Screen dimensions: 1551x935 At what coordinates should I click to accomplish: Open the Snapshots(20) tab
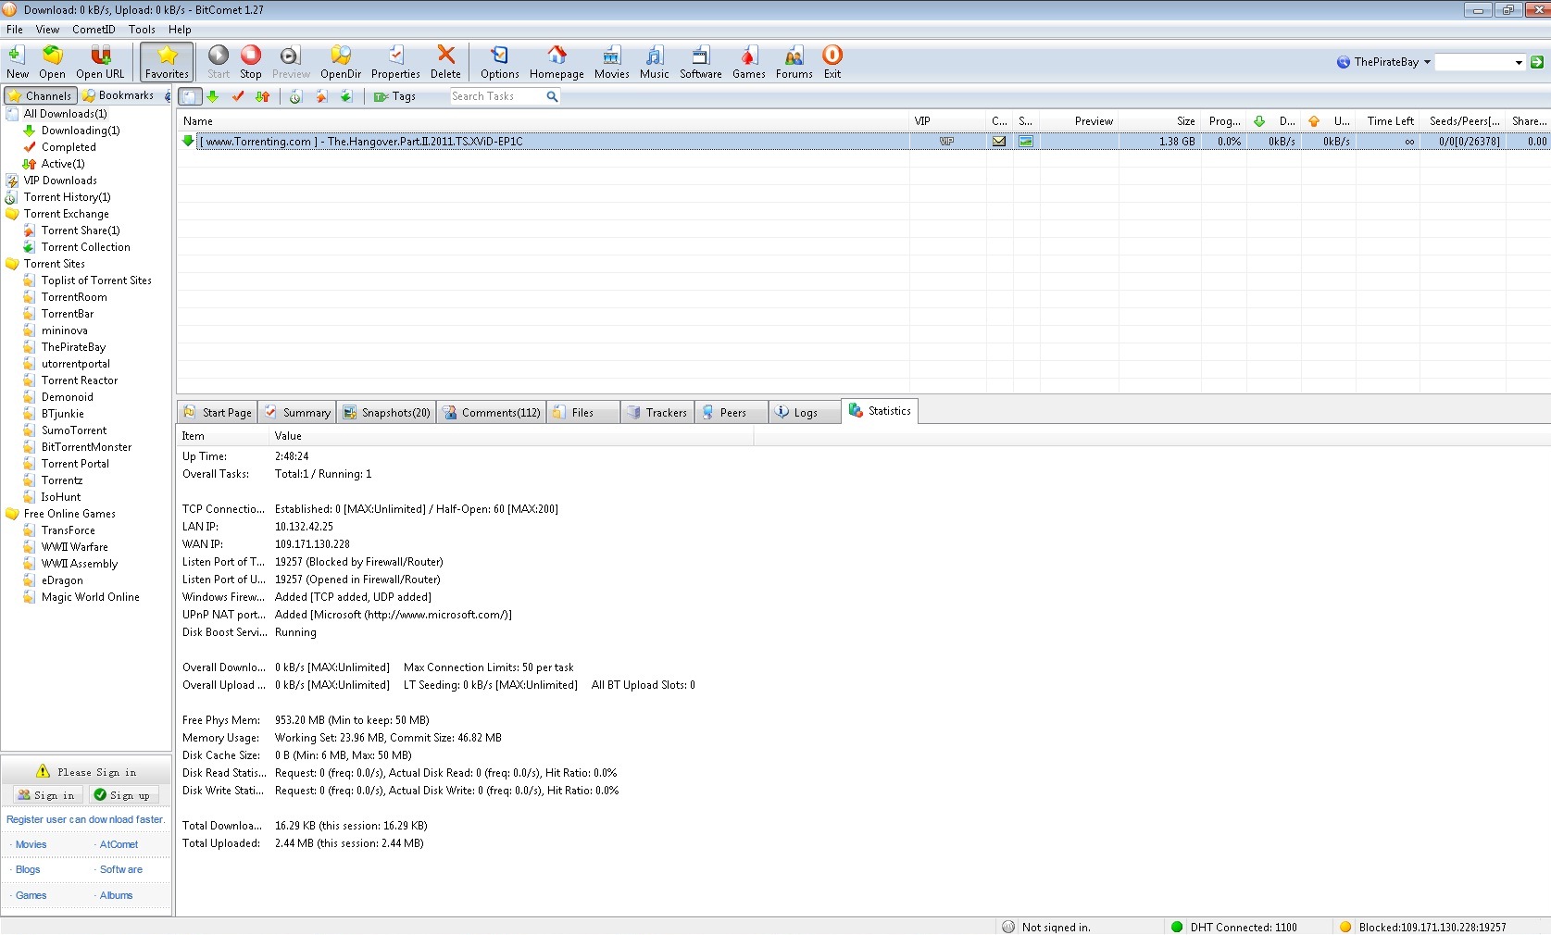tap(386, 413)
